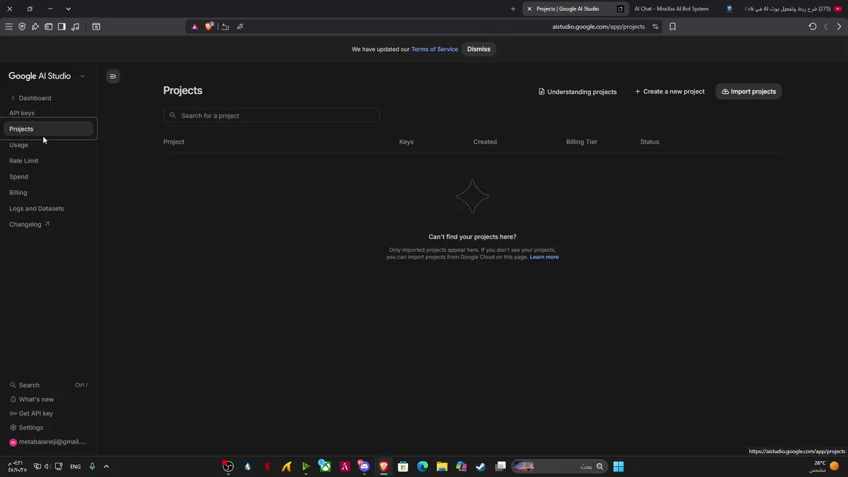This screenshot has width=848, height=477.
Task: Close the Projects Google AI Studio tab
Action: (x=529, y=9)
